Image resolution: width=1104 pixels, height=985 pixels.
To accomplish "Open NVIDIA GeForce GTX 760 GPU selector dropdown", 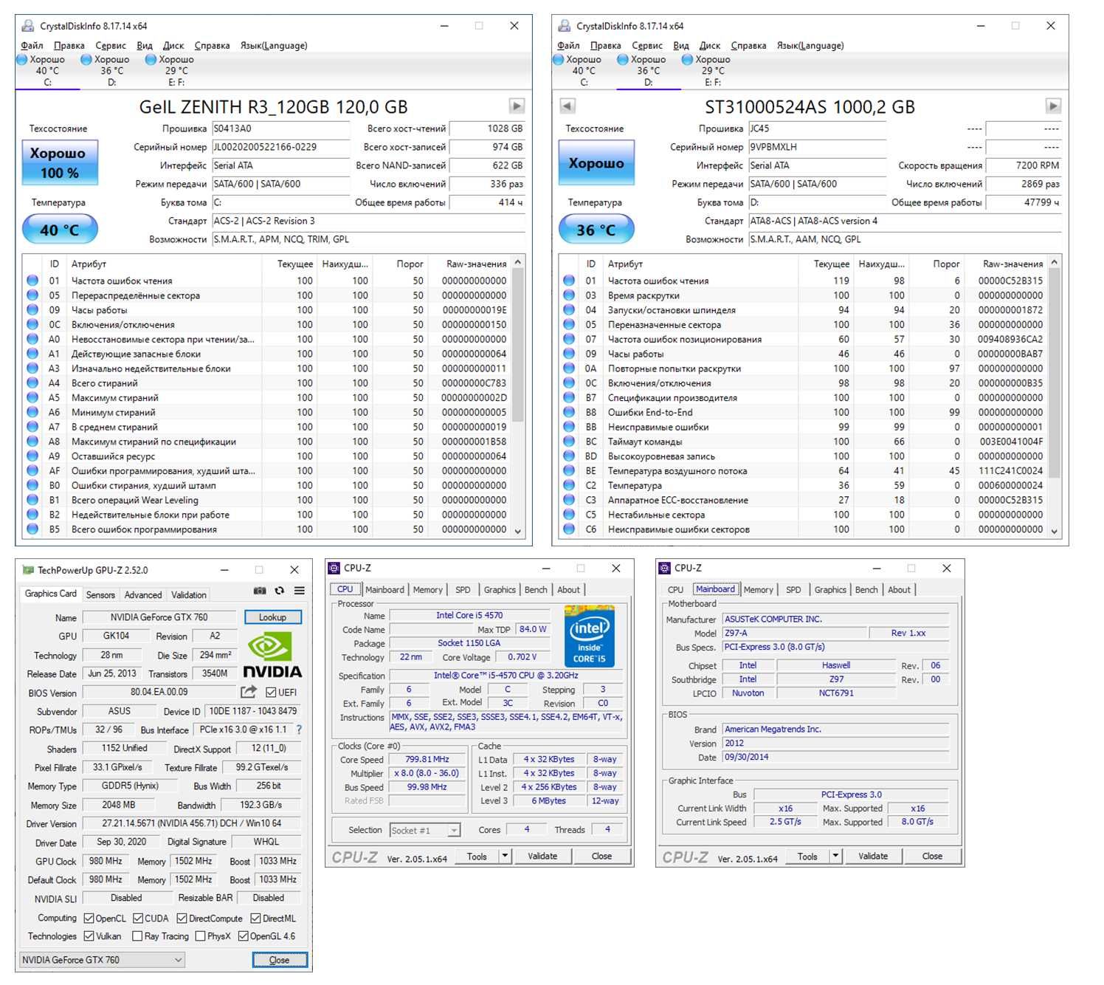I will click(101, 960).
